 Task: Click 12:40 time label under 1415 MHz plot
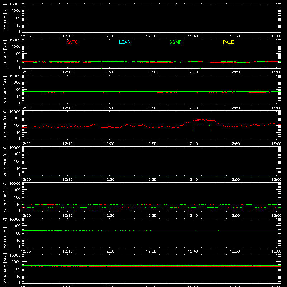[x=193, y=144]
